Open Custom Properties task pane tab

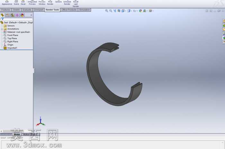pyautogui.click(x=224, y=42)
